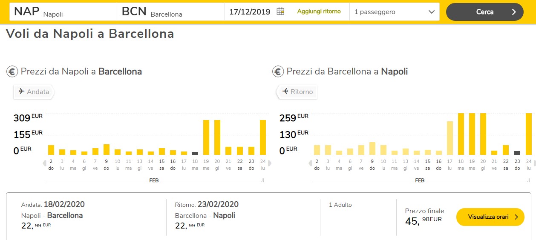Click the BCN Barcellona destination field

[170, 12]
